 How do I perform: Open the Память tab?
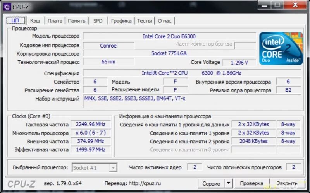click(x=77, y=21)
